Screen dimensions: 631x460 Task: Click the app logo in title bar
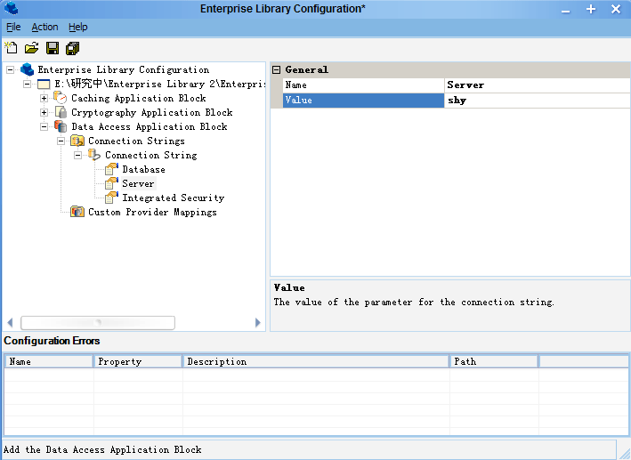point(12,8)
